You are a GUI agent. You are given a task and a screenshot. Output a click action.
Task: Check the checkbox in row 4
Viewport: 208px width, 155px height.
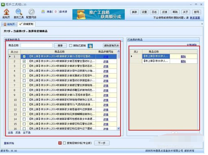24,71
